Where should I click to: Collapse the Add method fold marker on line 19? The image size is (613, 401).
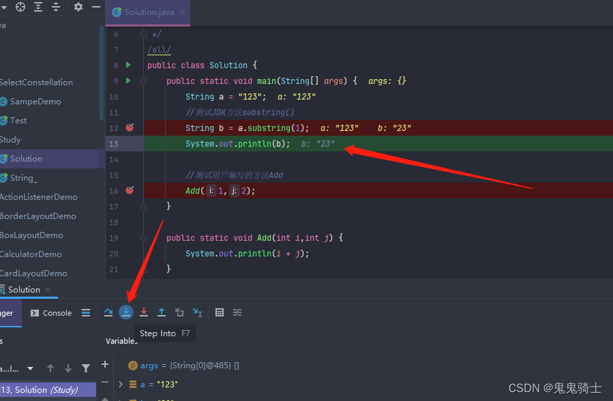pyautogui.click(x=143, y=238)
